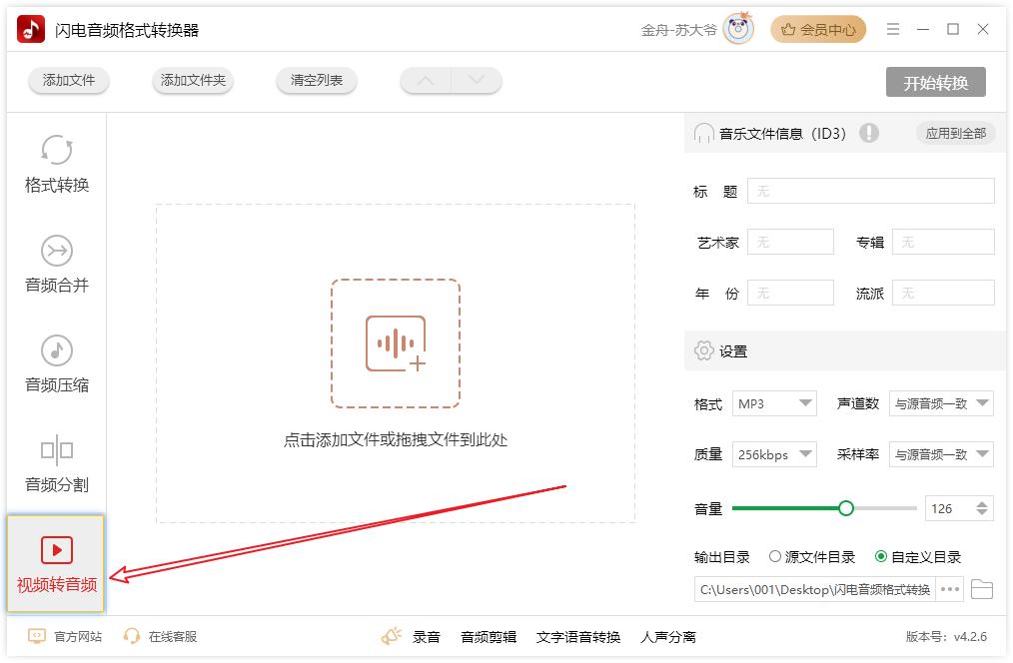This screenshot has height=663, width=1013.
Task: Open the 质量 256kbps dropdown
Action: click(x=774, y=454)
